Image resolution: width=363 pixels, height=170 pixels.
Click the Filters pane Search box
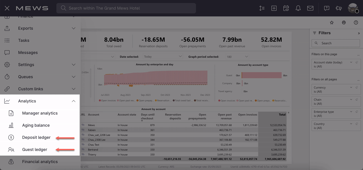tap(336, 43)
